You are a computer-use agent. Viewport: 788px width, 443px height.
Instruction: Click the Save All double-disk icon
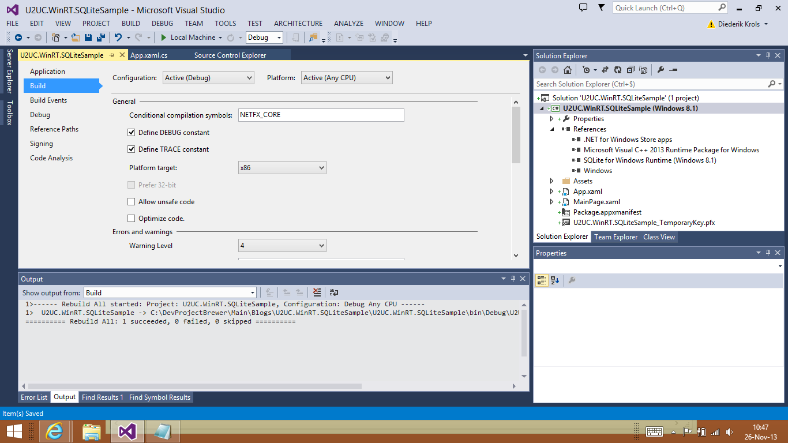tap(100, 37)
